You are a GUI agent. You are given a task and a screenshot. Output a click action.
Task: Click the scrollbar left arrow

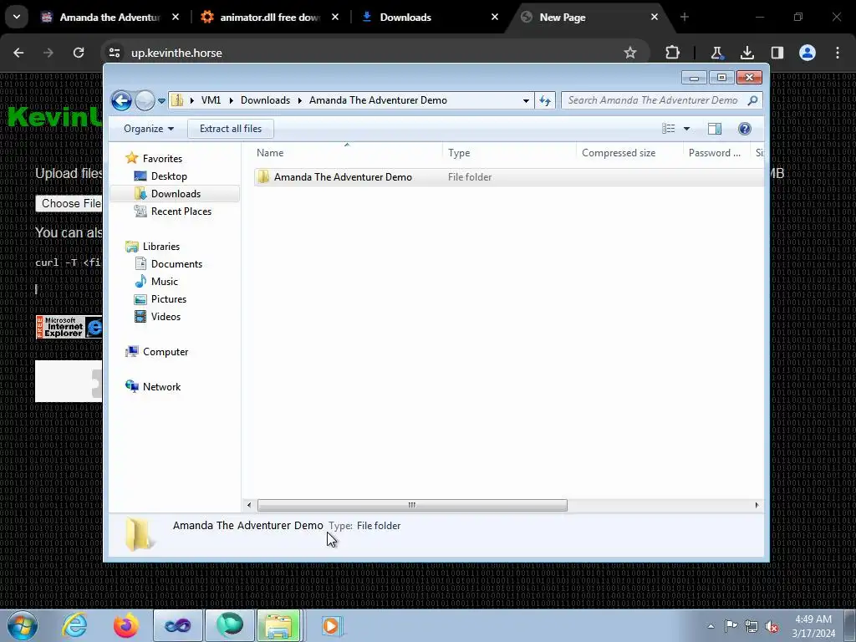pyautogui.click(x=249, y=506)
